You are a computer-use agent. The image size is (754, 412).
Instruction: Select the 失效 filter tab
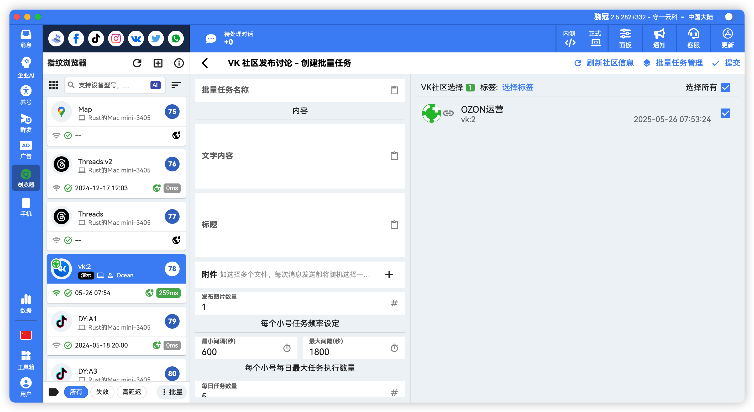(102, 392)
